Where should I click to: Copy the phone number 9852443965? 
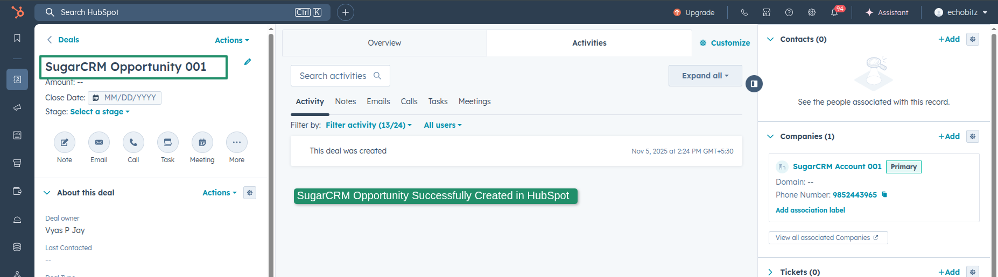coord(884,194)
